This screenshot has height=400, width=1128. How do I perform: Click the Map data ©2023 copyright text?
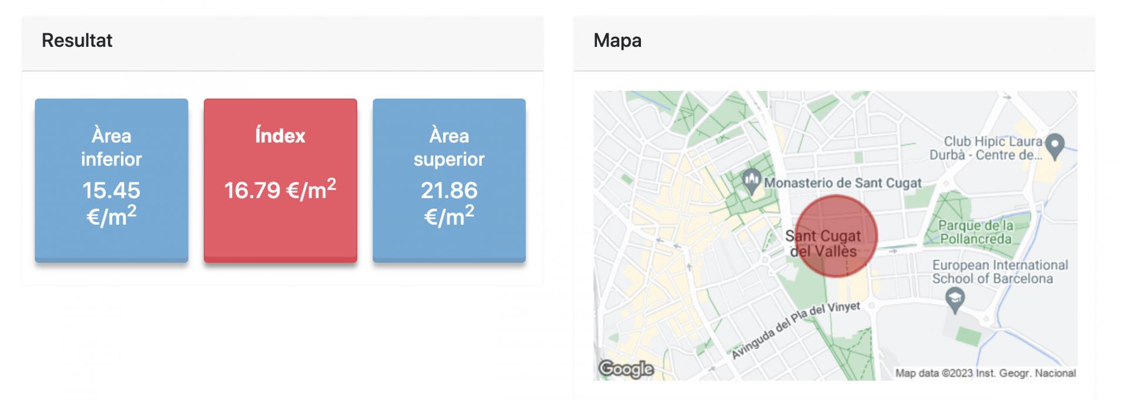pos(934,373)
